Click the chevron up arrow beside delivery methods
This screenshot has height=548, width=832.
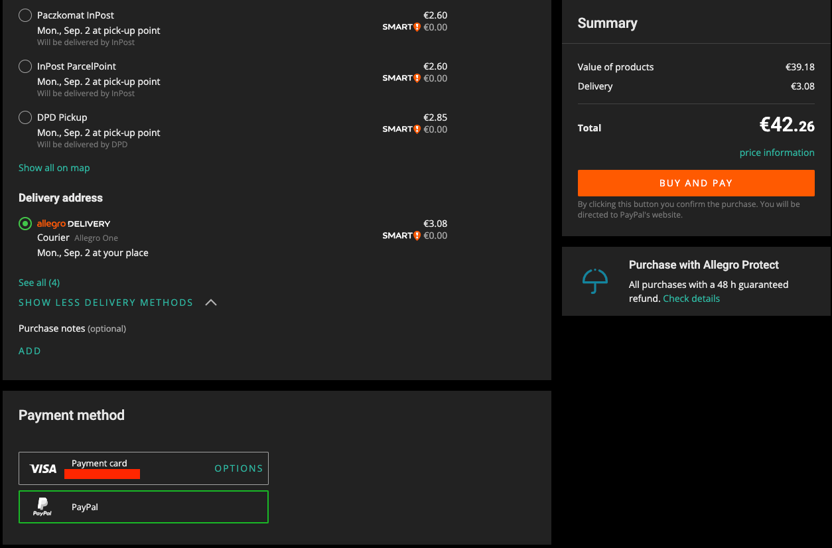(211, 303)
